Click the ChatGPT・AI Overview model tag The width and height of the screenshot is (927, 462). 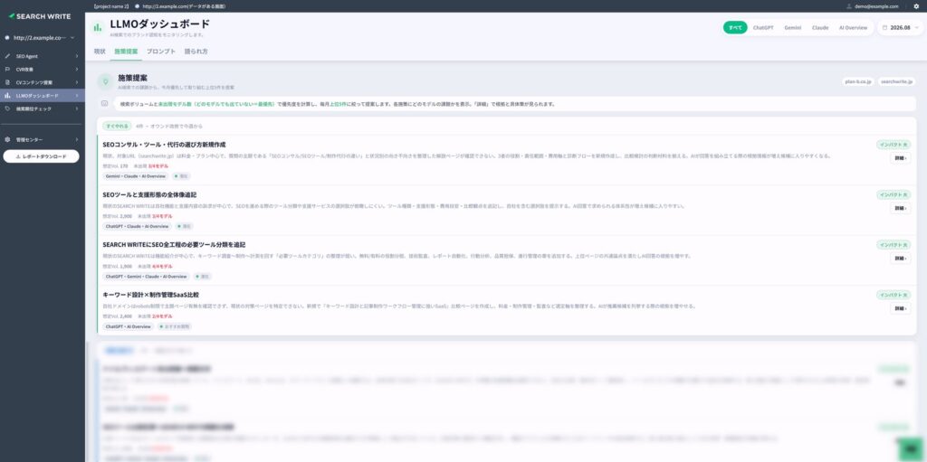point(129,326)
